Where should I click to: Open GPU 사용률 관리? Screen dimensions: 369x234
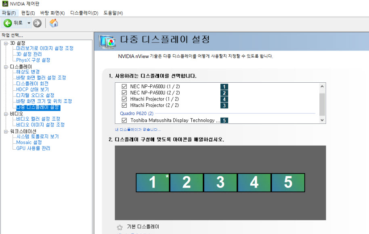[33, 148]
